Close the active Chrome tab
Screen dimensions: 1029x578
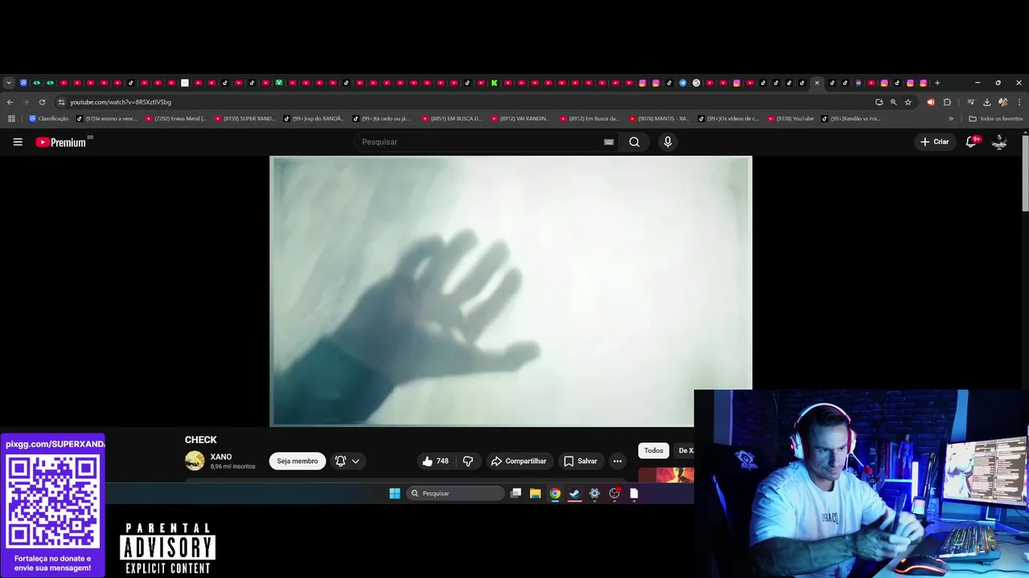click(x=817, y=83)
